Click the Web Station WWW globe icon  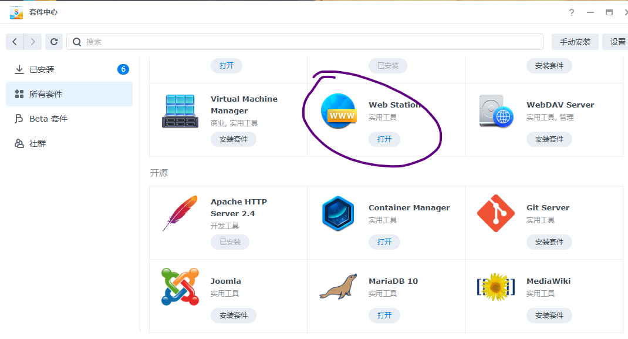pos(339,111)
